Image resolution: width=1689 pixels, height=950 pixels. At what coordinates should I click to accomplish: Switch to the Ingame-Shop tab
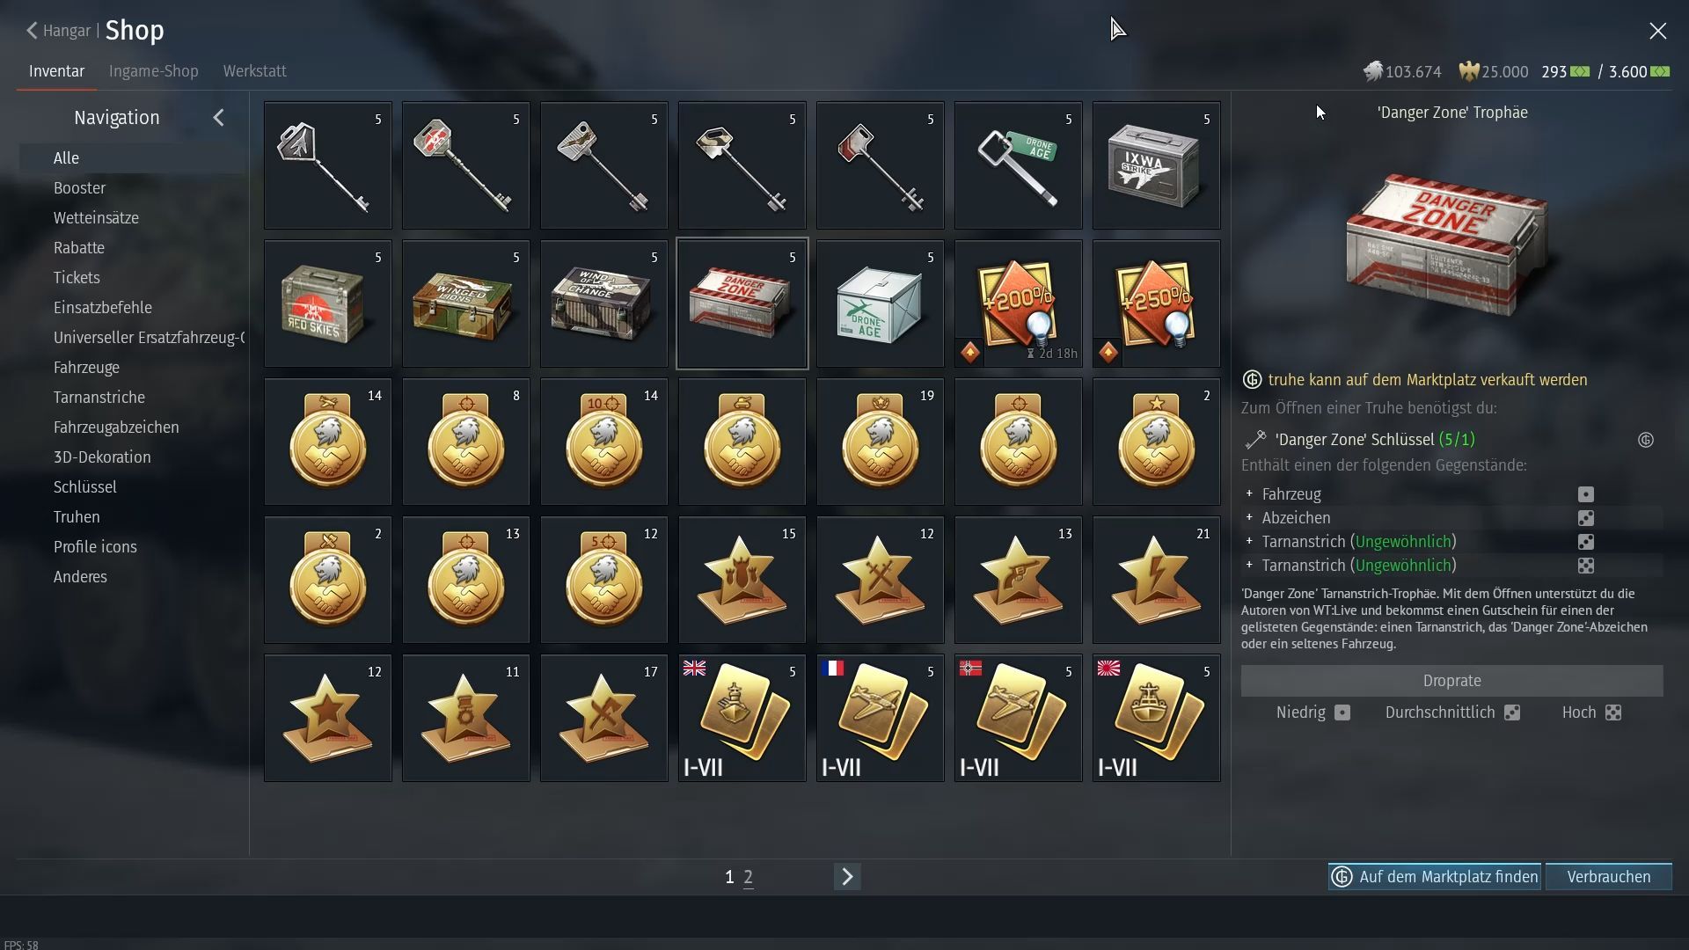(154, 71)
